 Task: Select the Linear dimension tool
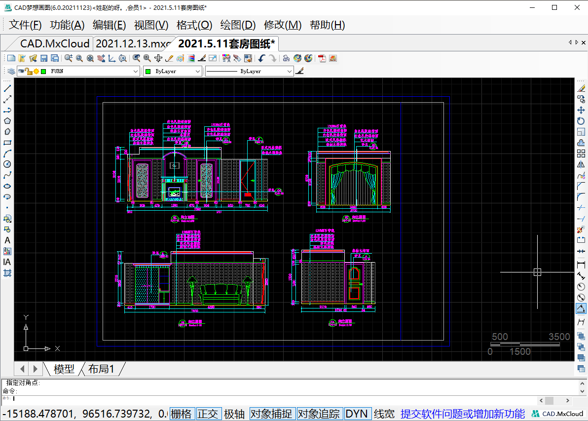(x=581, y=265)
